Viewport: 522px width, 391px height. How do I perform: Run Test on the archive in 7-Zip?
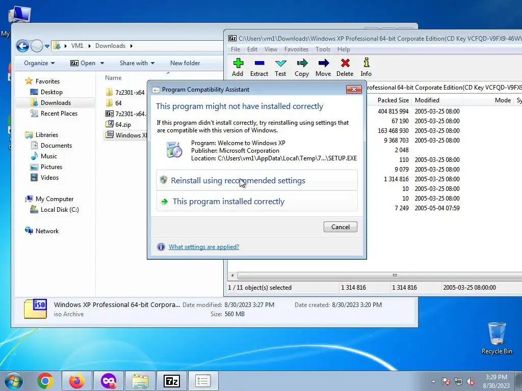point(280,68)
